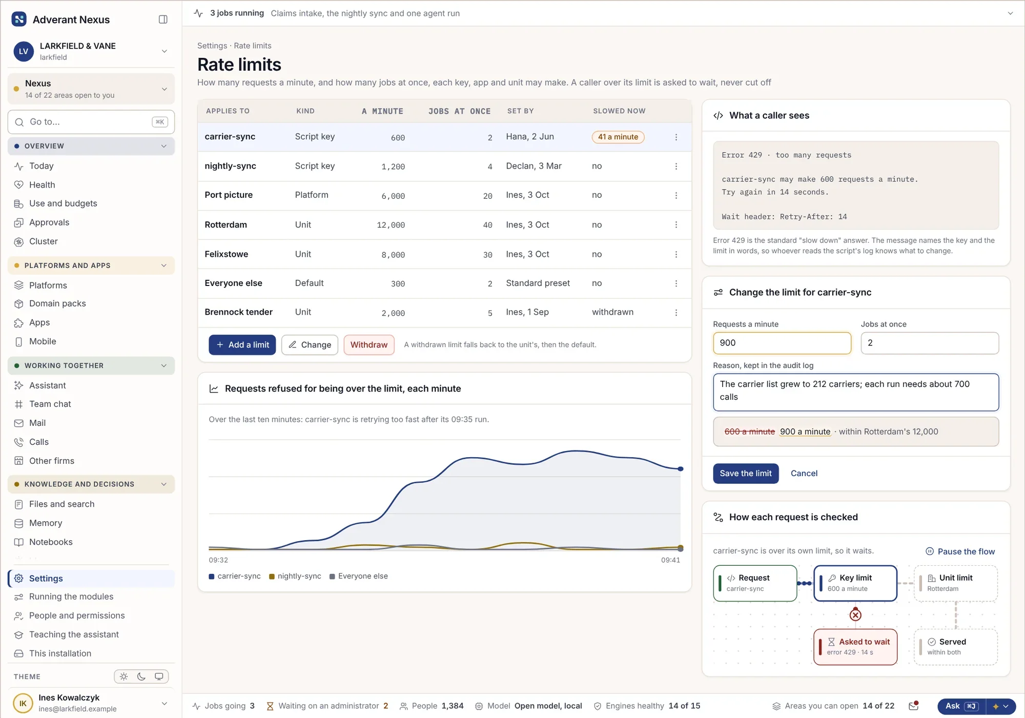Open Use and budgets page
This screenshot has height=718, width=1025.
91,203
